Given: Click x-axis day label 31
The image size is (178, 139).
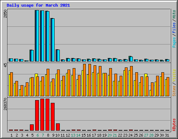Looking at the screenshot, I should 167,135.
